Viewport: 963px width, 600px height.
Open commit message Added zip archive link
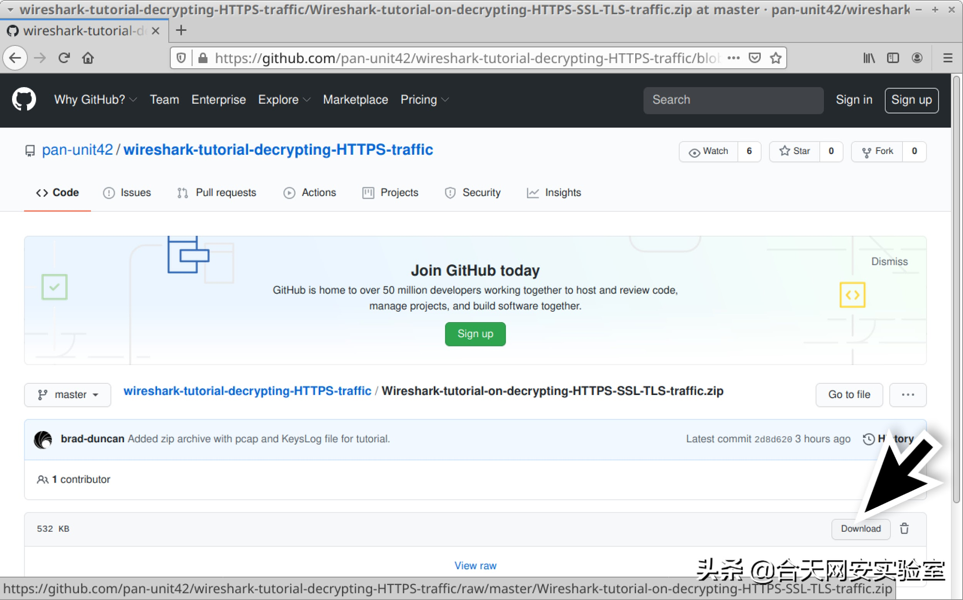point(259,439)
